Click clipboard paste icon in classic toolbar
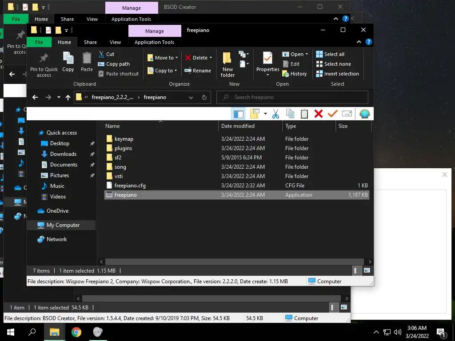 pyautogui.click(x=304, y=114)
